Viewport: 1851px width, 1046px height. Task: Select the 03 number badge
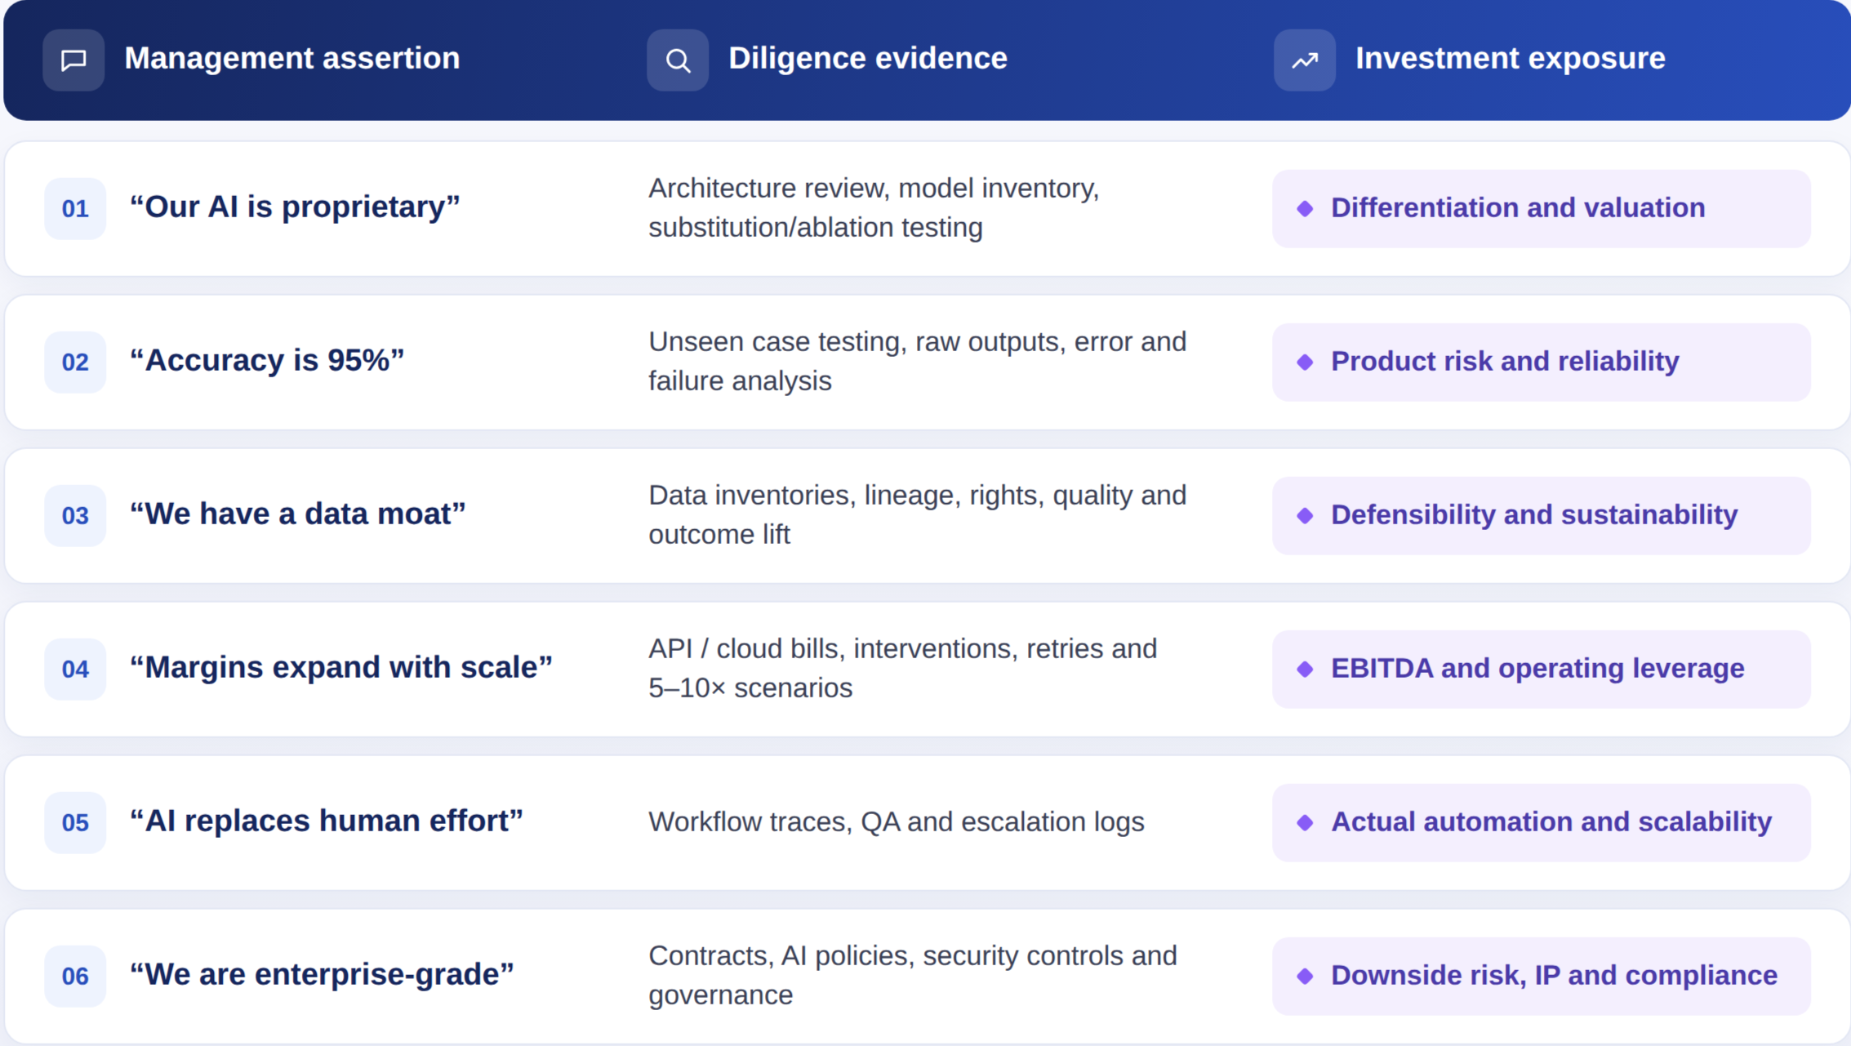click(75, 515)
